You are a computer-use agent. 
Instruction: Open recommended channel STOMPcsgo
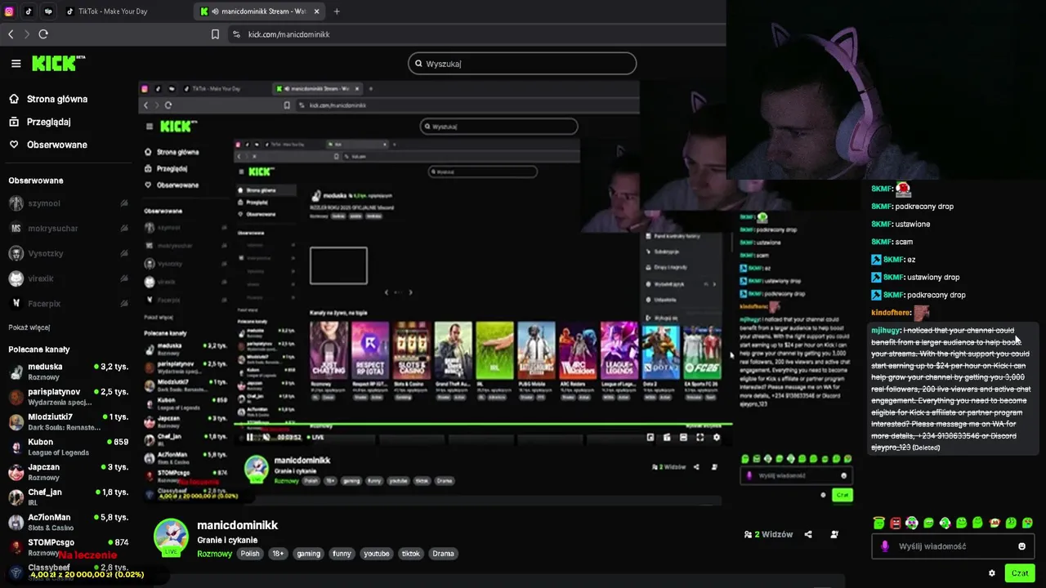click(69, 546)
